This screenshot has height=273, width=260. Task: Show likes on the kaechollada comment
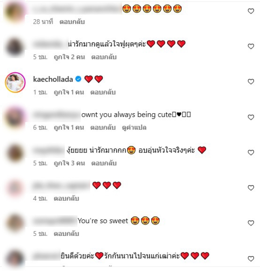click(69, 92)
